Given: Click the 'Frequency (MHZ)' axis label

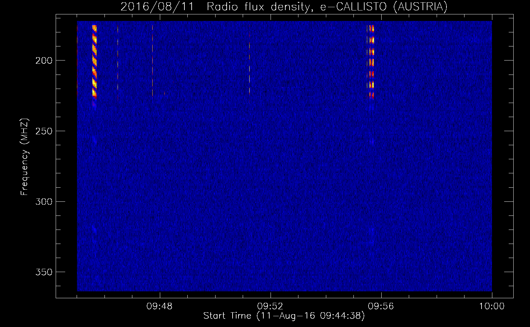Looking at the screenshot, I should pyautogui.click(x=25, y=157).
